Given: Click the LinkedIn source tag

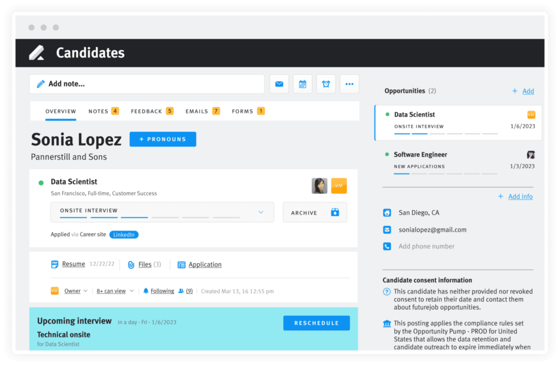Looking at the screenshot, I should [x=124, y=235].
